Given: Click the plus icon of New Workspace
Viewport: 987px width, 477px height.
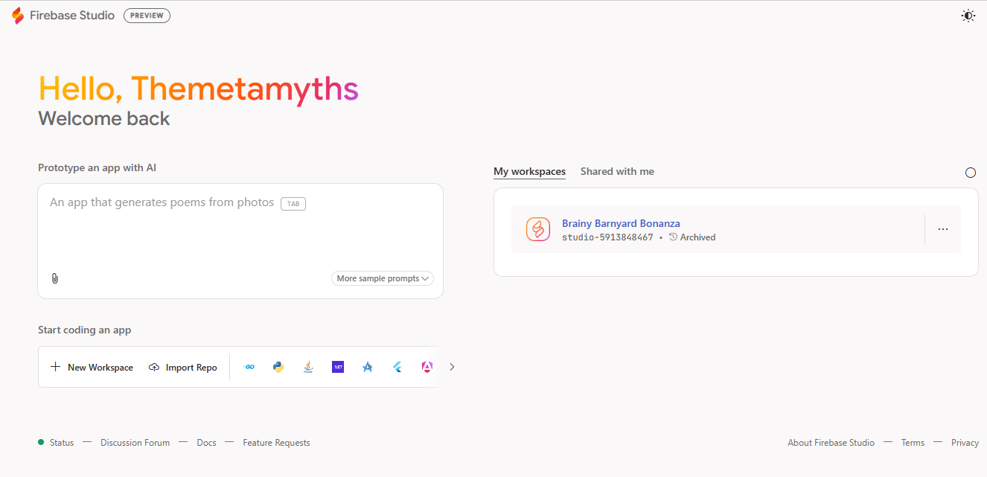Looking at the screenshot, I should coord(55,367).
